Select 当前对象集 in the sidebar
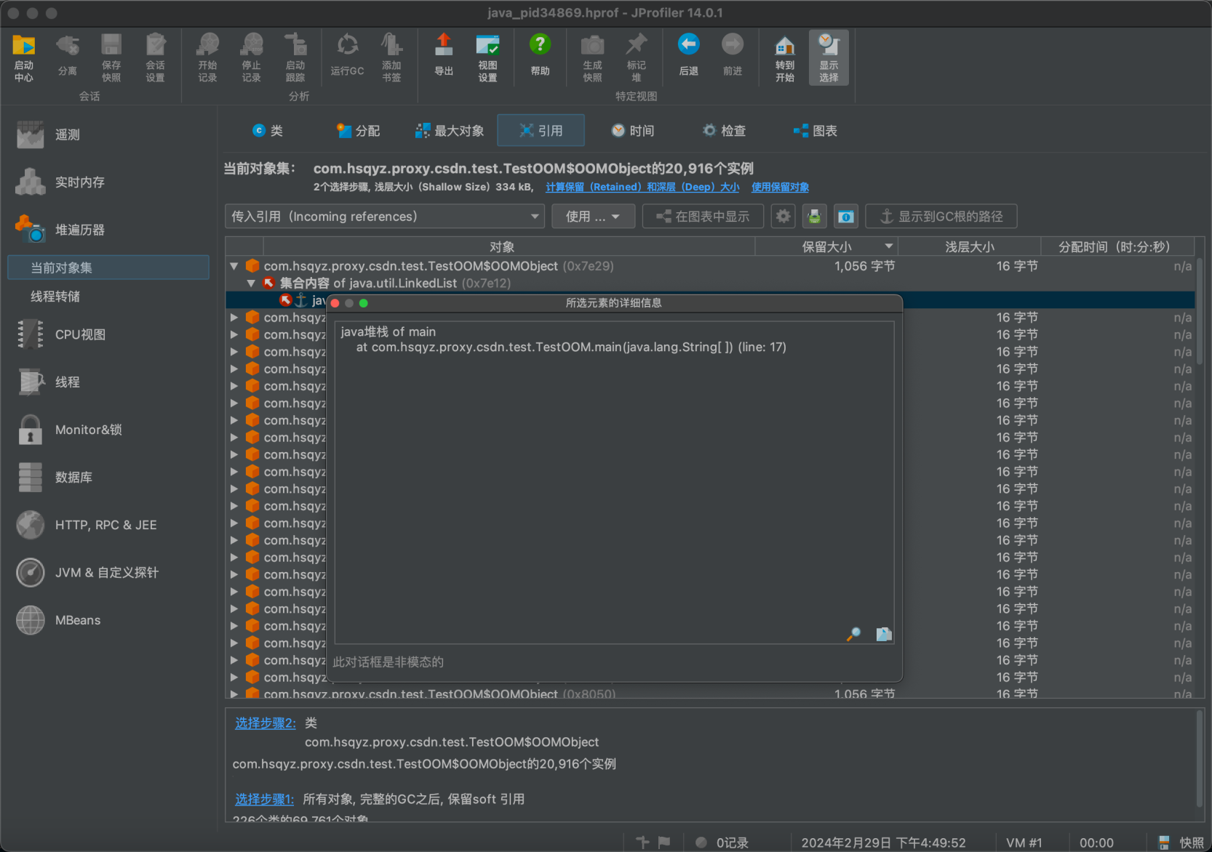 coord(108,268)
